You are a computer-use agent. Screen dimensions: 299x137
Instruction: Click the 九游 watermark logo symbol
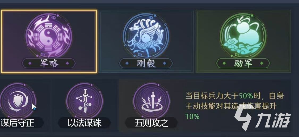(243, 118)
